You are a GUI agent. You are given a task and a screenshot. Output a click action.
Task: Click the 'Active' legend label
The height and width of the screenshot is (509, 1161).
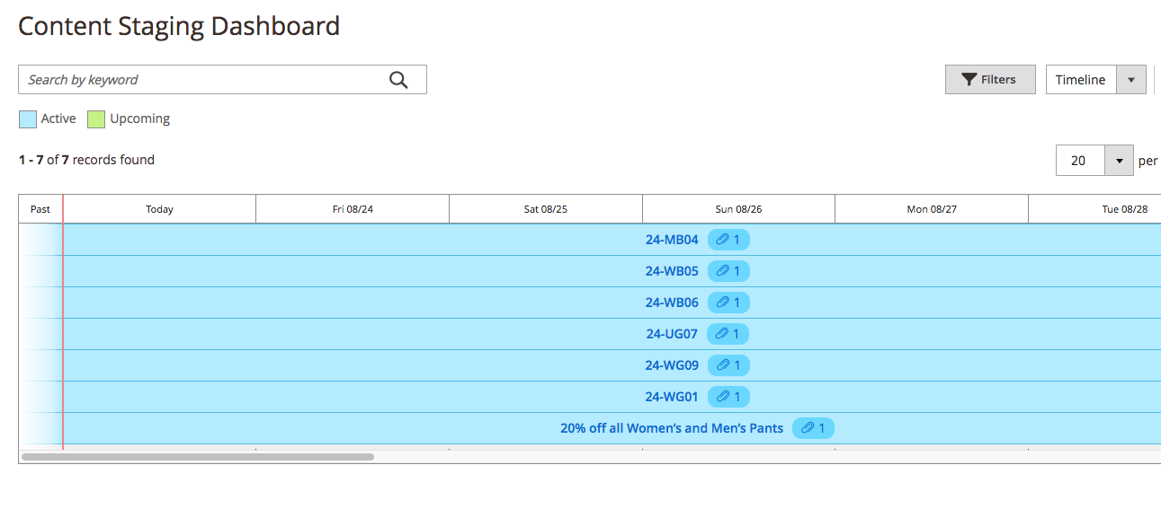coord(58,118)
